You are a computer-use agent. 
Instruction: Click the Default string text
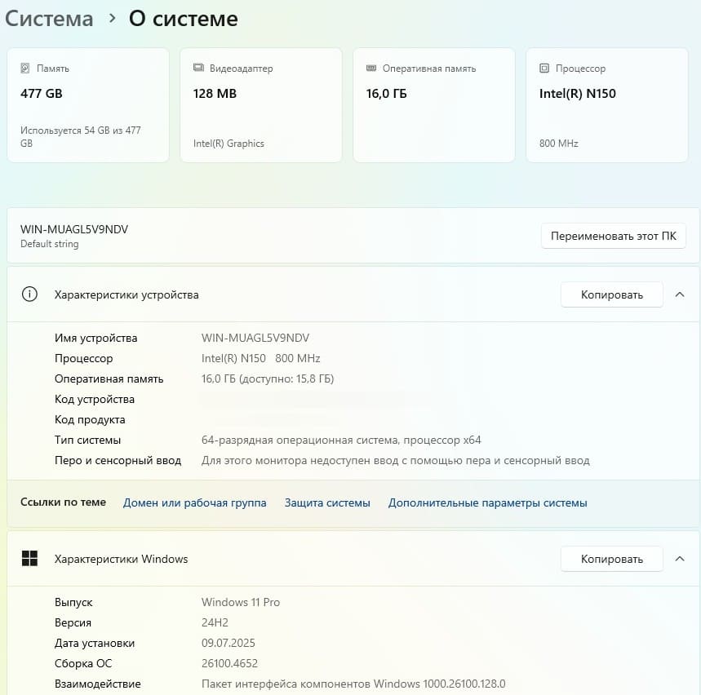[50, 244]
